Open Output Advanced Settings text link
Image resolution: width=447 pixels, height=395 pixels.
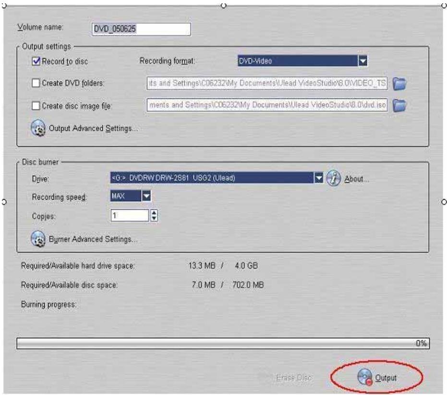click(x=93, y=129)
